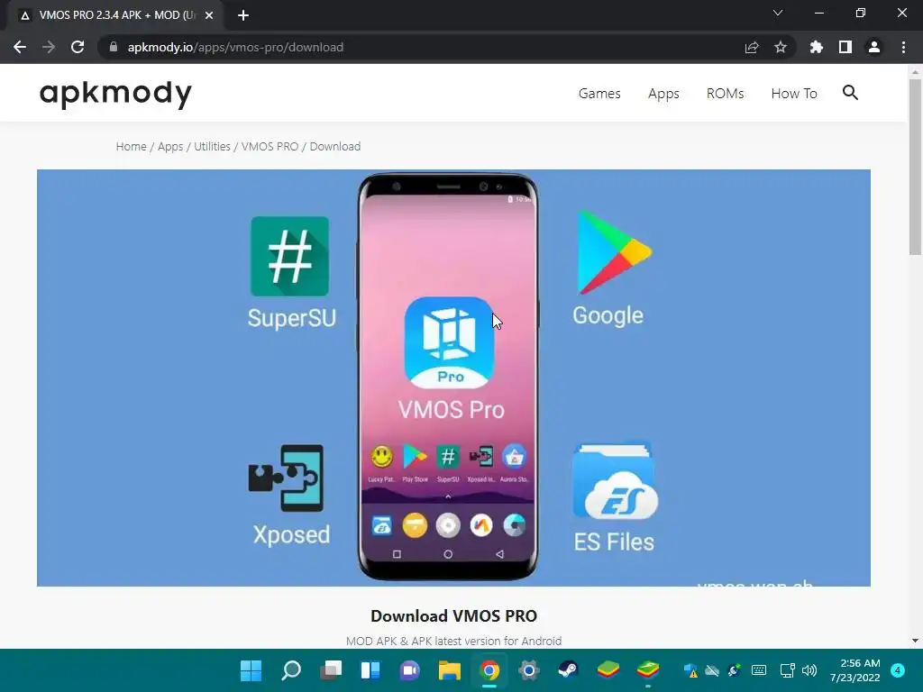Open the Chrome extensions puzzle menu
This screenshot has height=692, width=923.
coord(817,47)
